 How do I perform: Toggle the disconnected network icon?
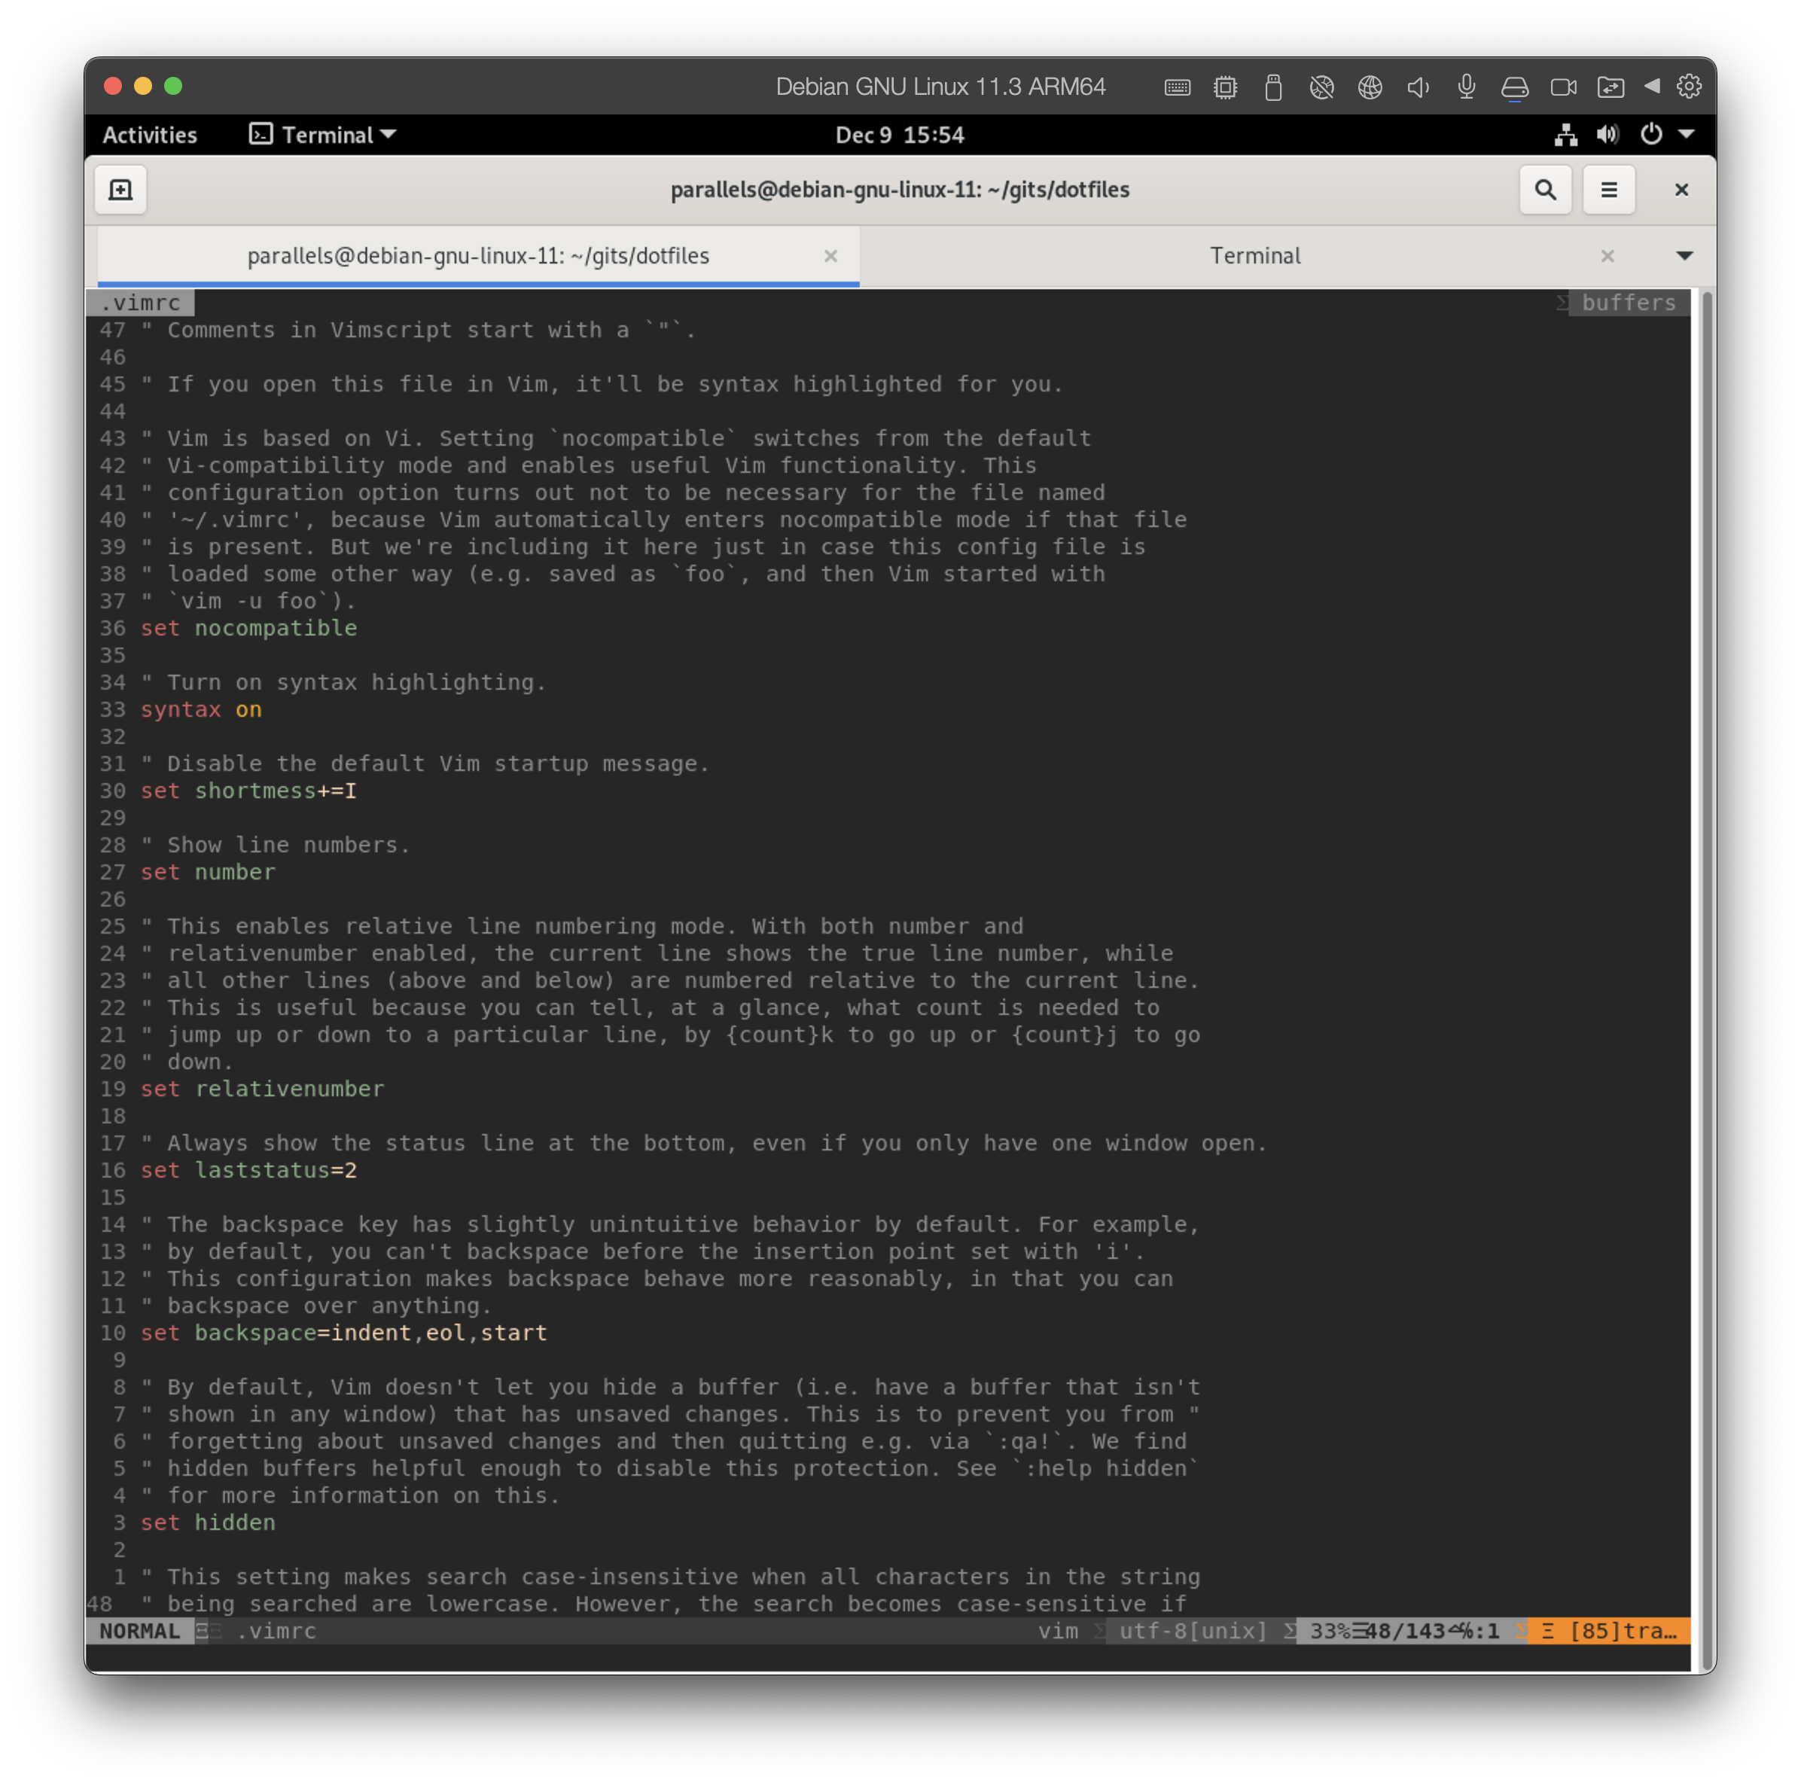(1322, 87)
